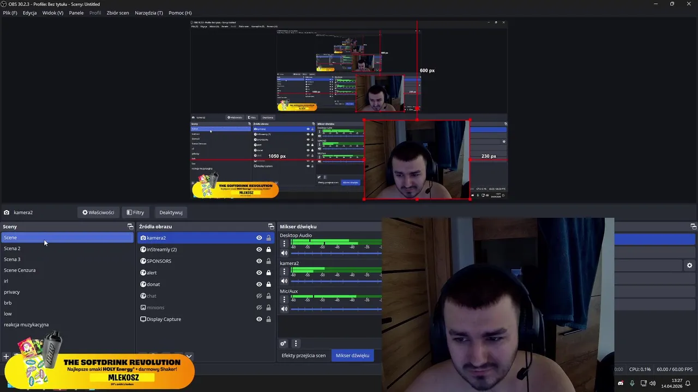The image size is (698, 392).
Task: Select the globe icon beside donat source
Action: 143,284
